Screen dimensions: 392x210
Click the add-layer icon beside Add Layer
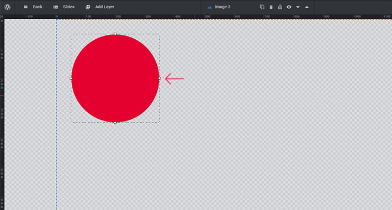(88, 7)
